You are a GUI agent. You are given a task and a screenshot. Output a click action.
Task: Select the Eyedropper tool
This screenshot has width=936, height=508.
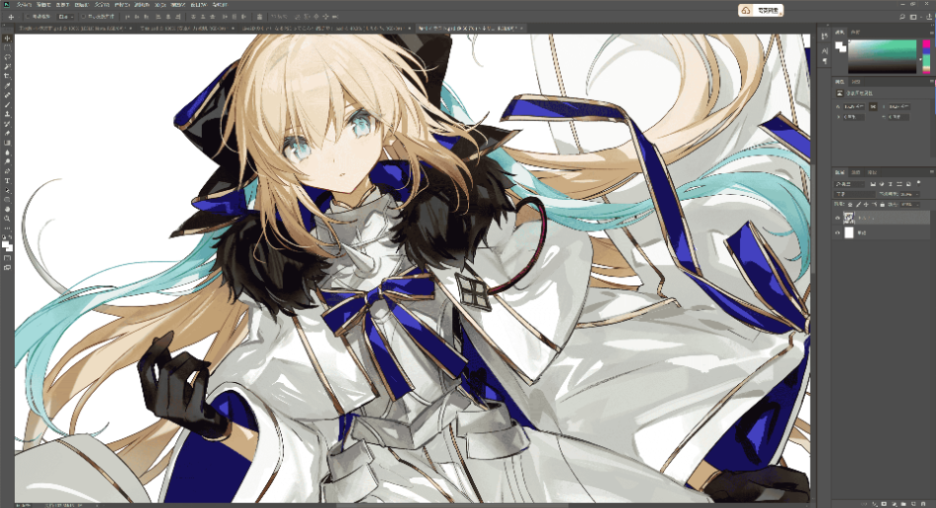7,86
